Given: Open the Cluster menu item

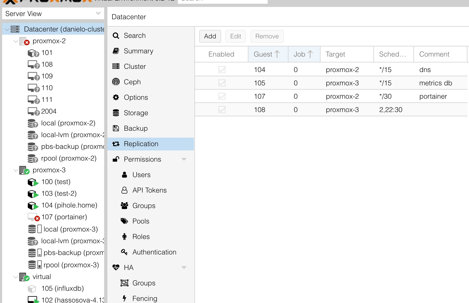Looking at the screenshot, I should [151, 66].
